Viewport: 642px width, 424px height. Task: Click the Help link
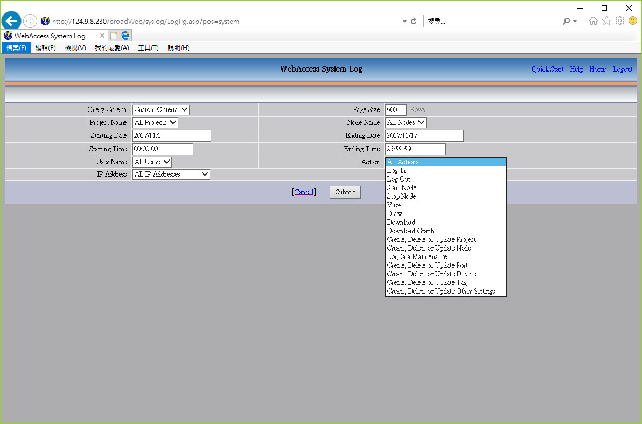[576, 69]
